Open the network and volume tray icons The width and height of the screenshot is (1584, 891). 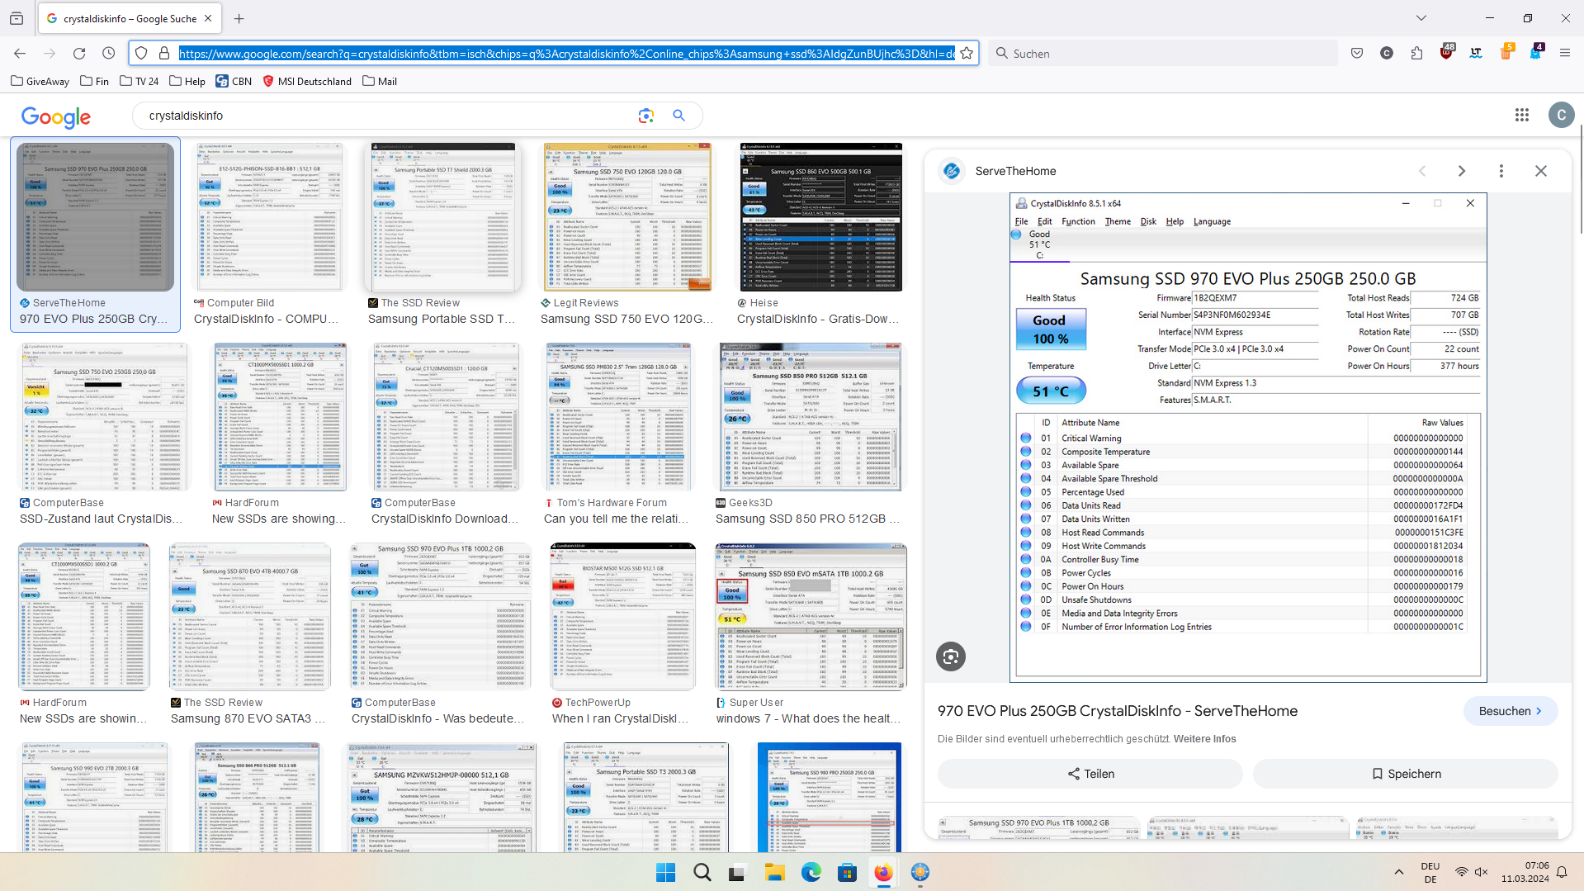[1471, 872]
